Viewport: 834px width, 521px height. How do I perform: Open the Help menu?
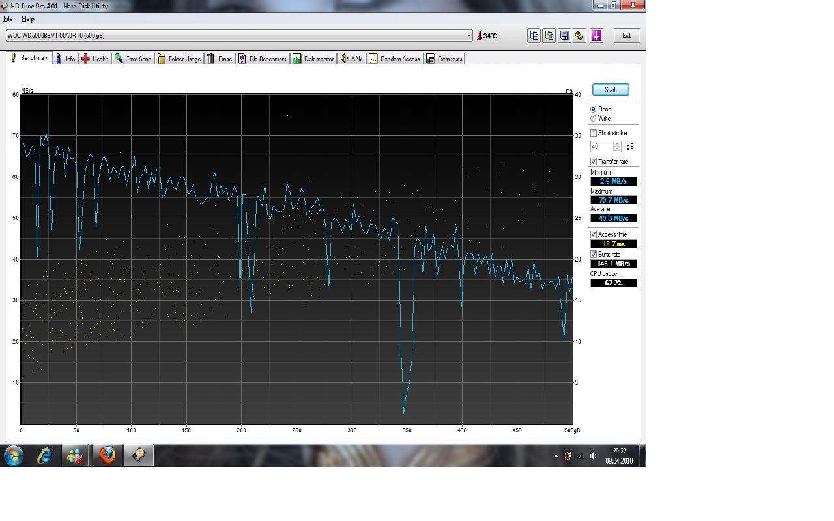click(x=27, y=19)
